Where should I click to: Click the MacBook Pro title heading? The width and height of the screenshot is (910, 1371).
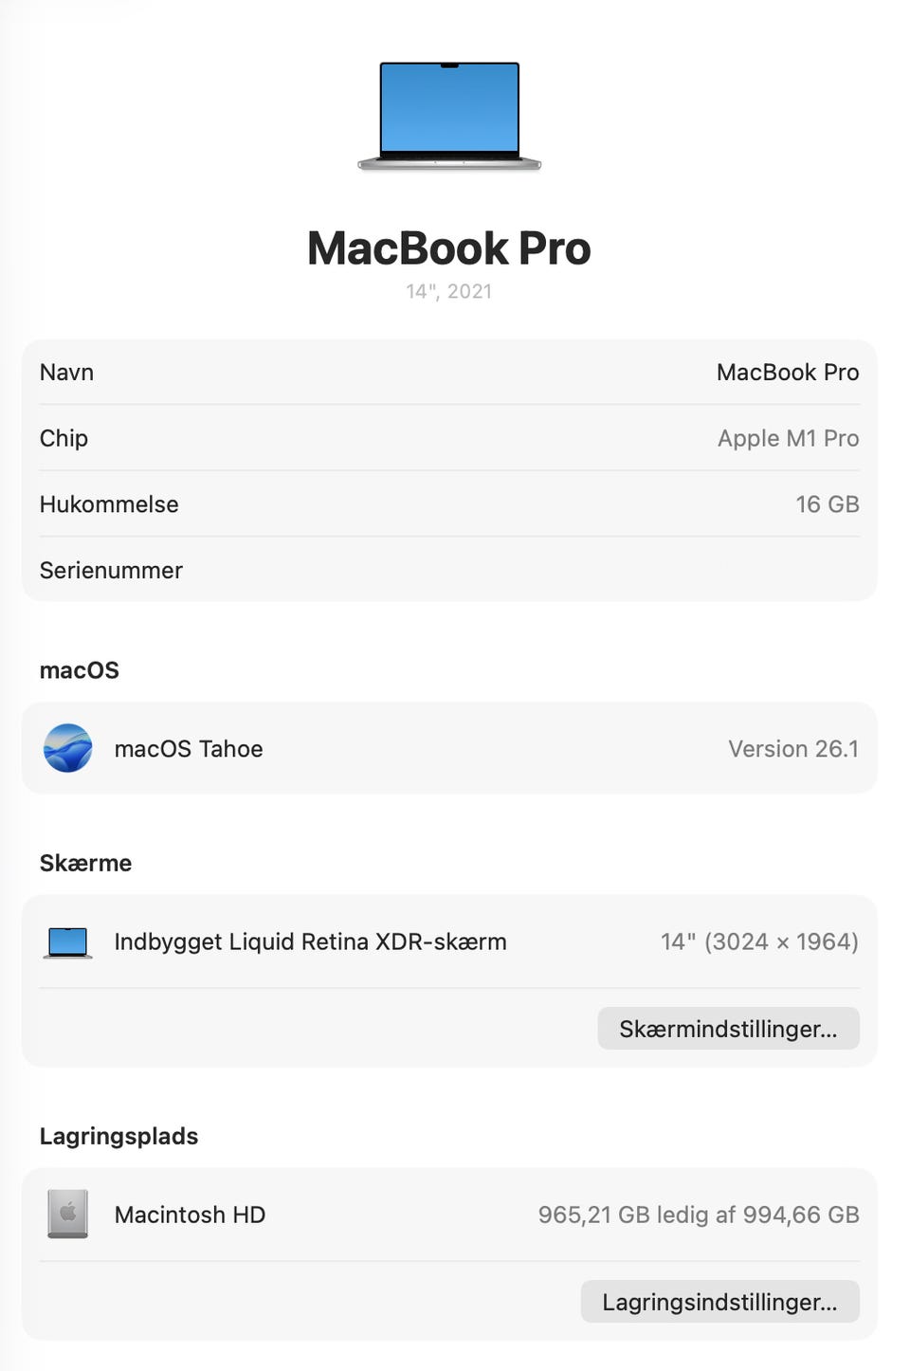pyautogui.click(x=449, y=248)
